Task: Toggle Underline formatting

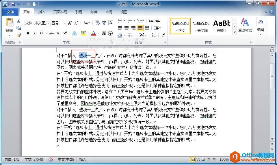Action: [41, 33]
